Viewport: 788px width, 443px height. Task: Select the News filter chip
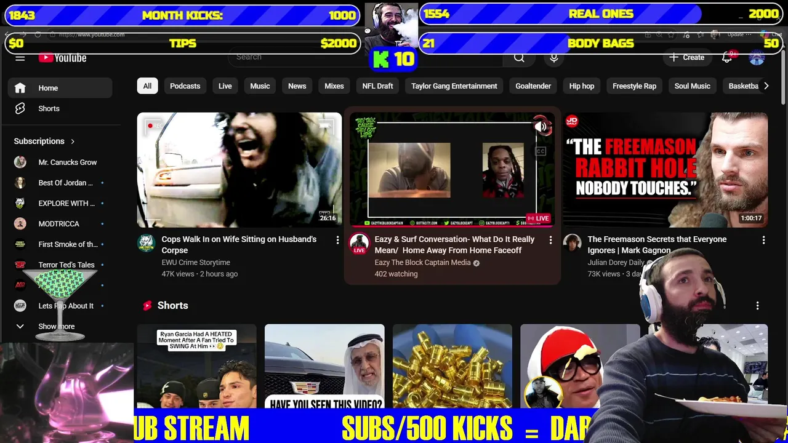(297, 86)
